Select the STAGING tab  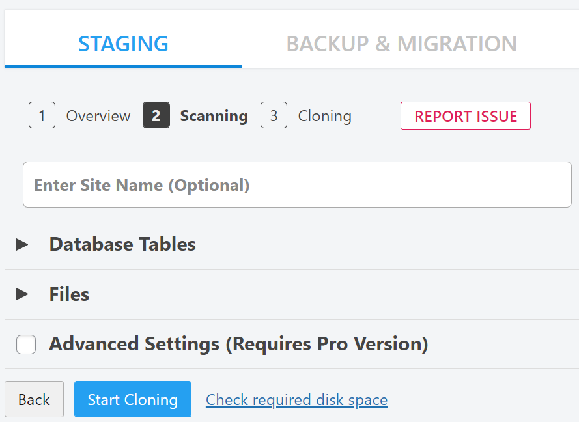click(x=123, y=44)
